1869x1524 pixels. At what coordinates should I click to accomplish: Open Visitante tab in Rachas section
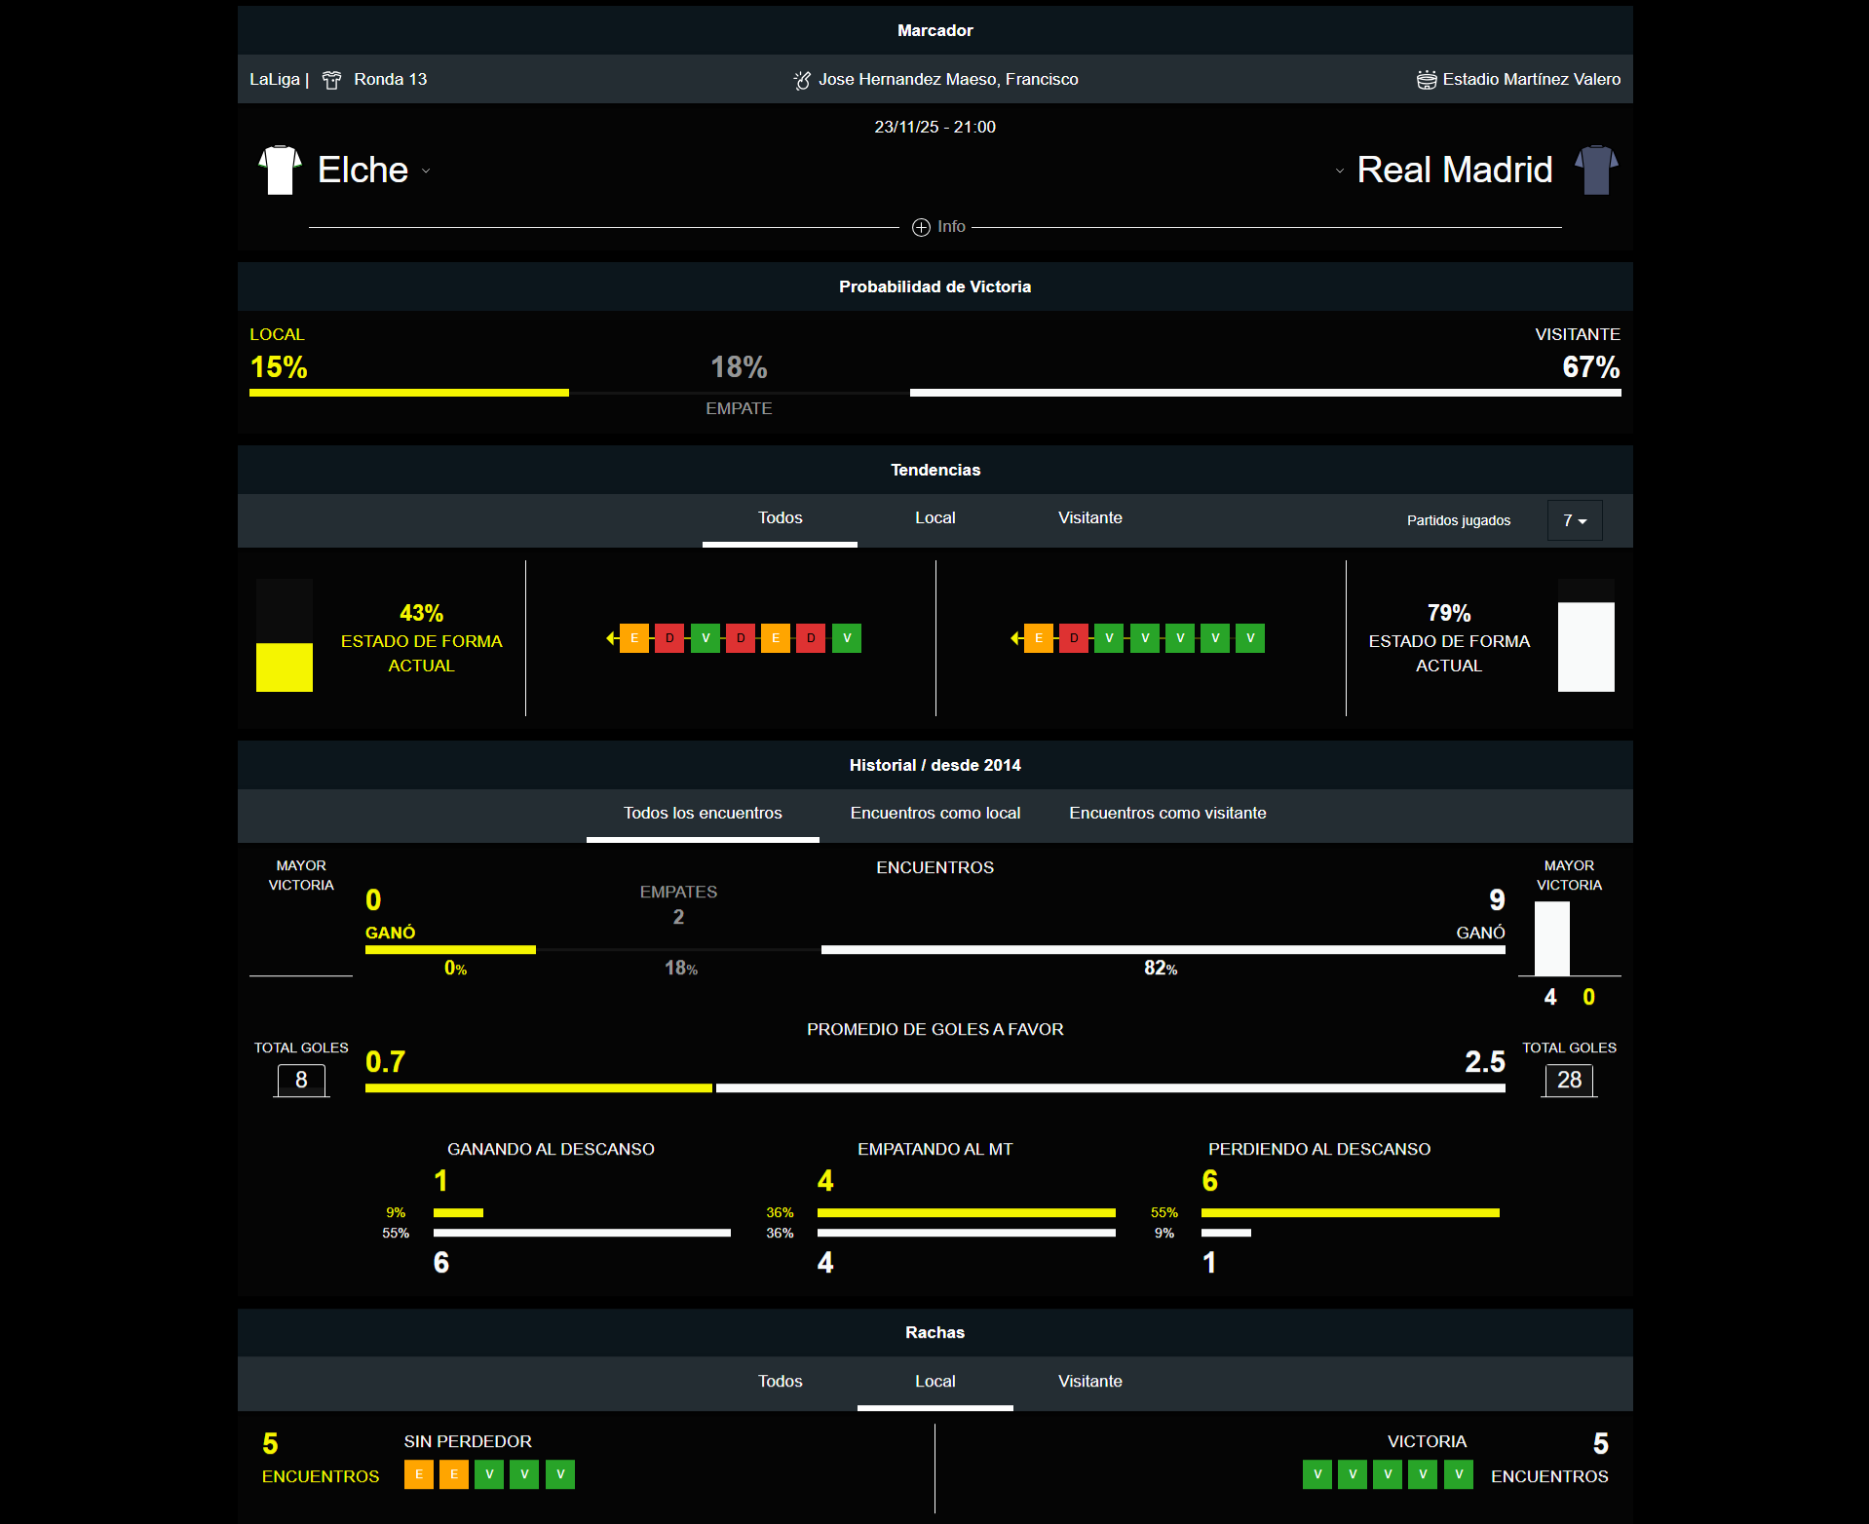click(x=1089, y=1381)
